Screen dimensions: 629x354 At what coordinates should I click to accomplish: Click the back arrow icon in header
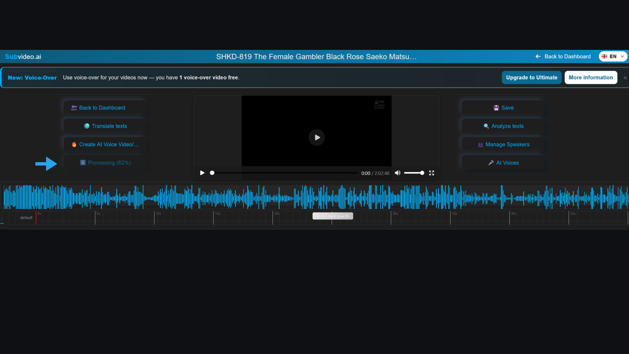click(538, 56)
